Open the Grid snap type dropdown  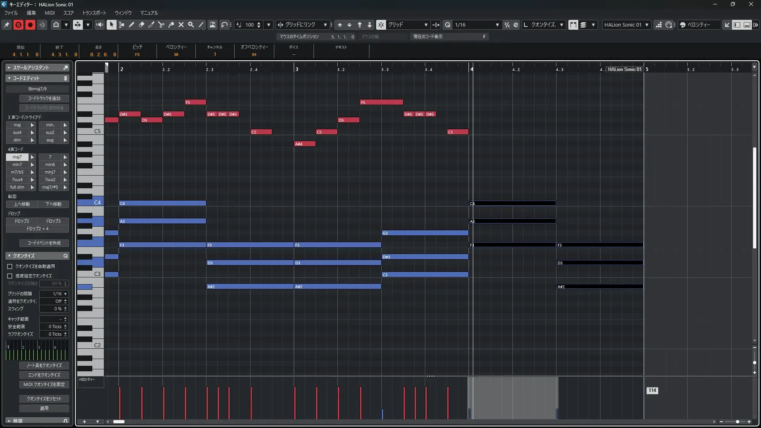(x=408, y=25)
